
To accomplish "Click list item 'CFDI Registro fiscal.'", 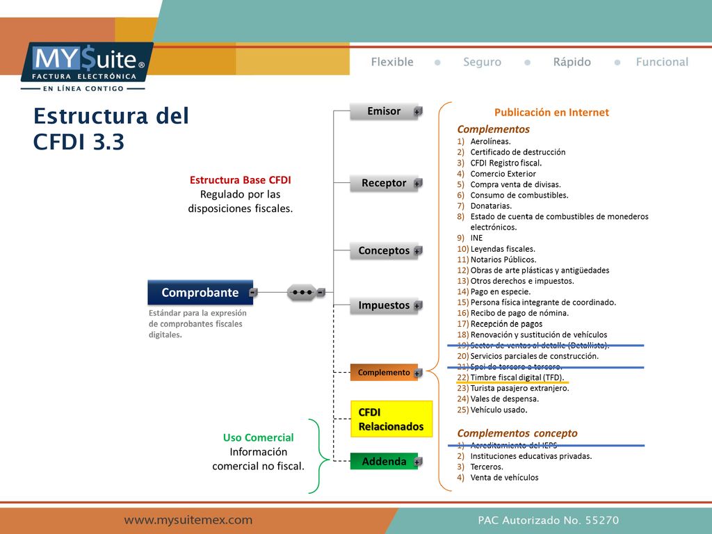I will click(506, 163).
